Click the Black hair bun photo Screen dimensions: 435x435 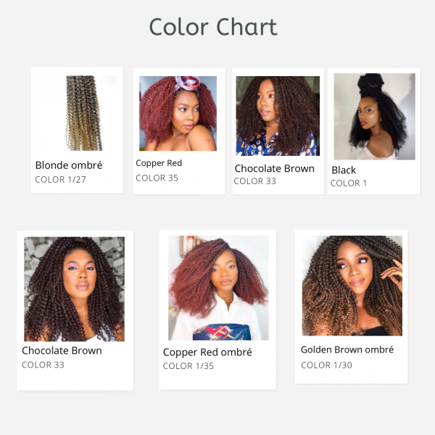click(x=374, y=117)
